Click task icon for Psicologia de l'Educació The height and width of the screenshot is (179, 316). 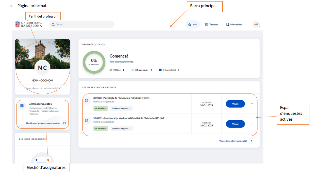point(87,101)
